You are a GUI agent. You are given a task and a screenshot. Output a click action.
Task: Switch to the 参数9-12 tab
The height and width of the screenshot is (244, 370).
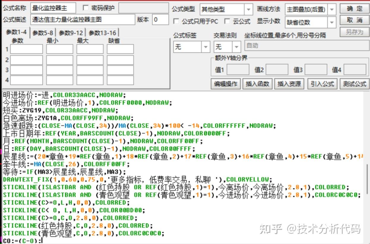point(71,33)
